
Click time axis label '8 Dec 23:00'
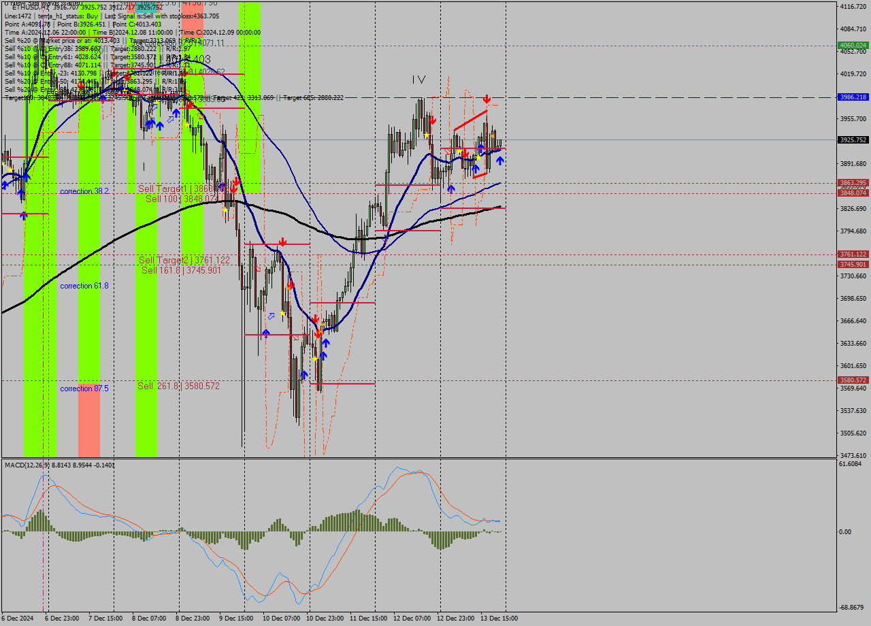click(192, 619)
